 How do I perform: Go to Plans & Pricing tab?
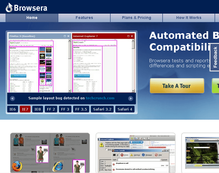(x=136, y=18)
